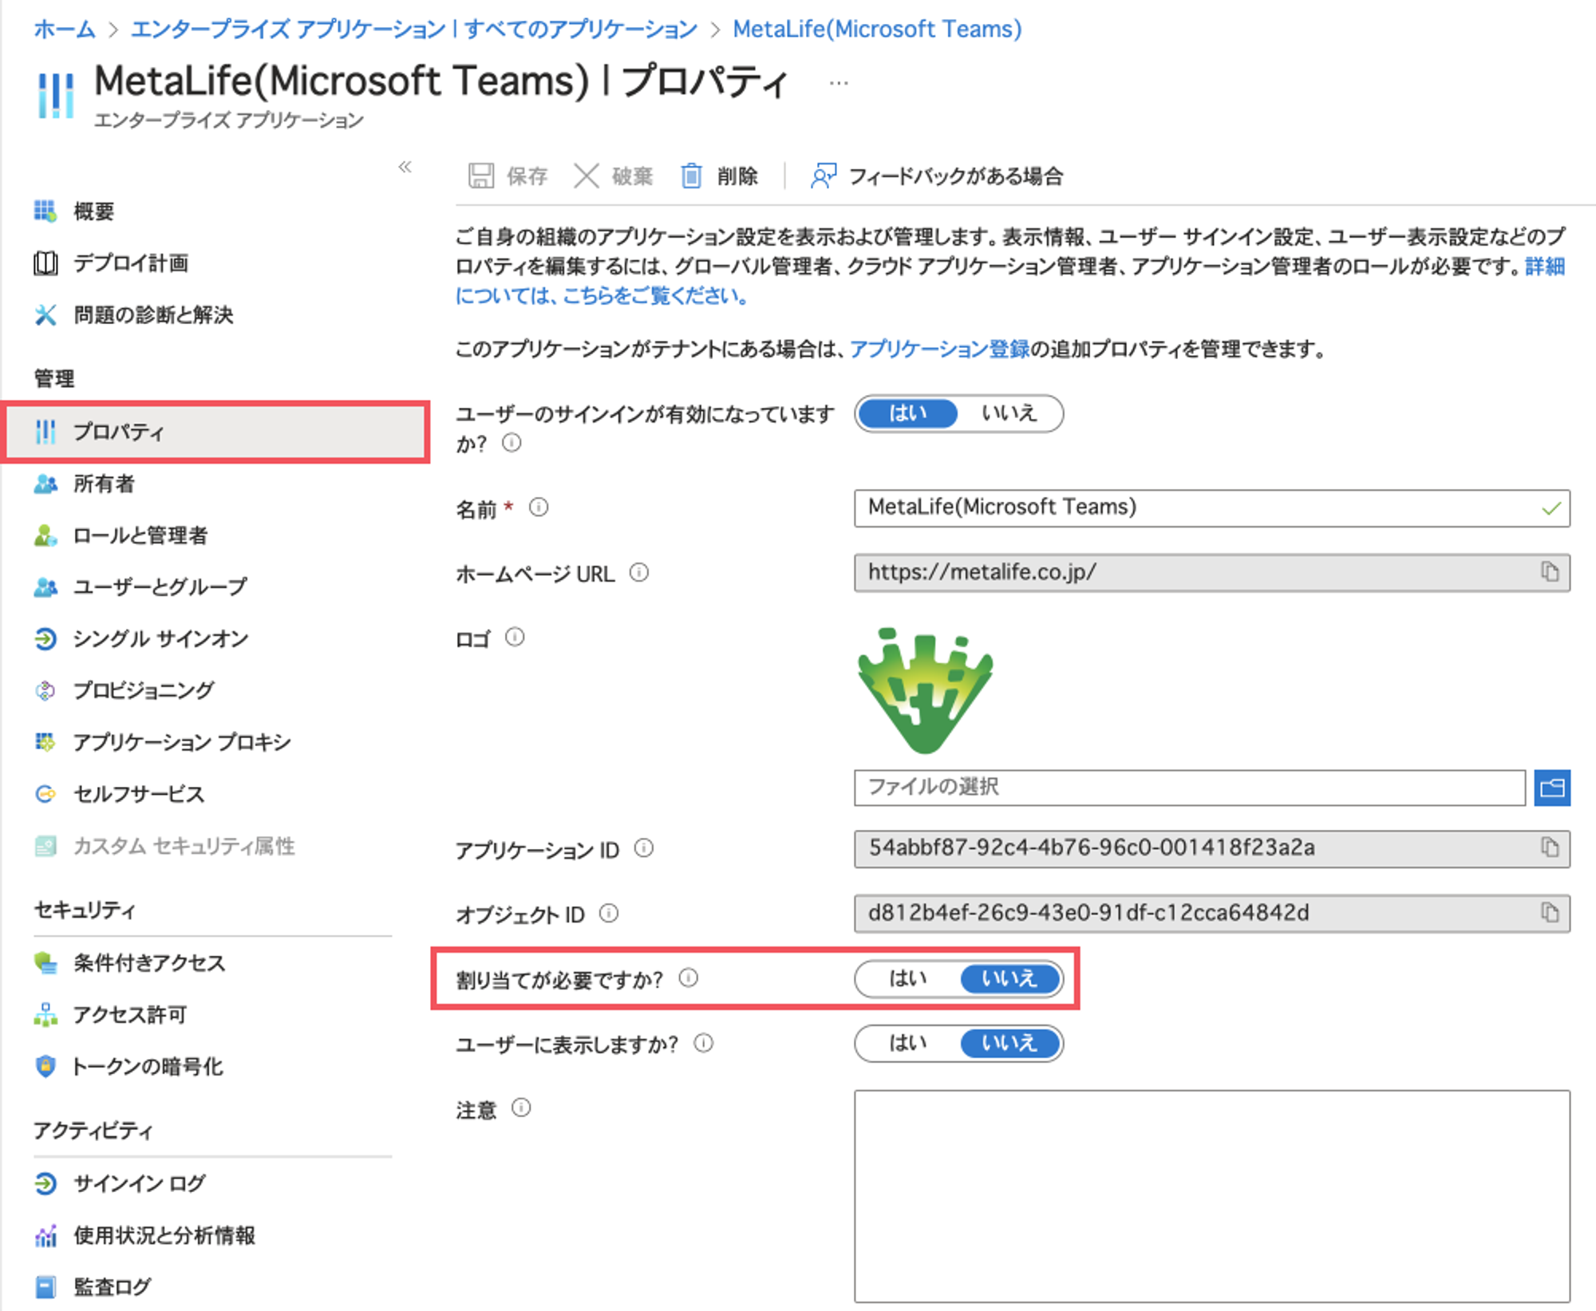Click the info icon beside 名前
Image resolution: width=1596 pixels, height=1311 pixels.
pos(539,507)
